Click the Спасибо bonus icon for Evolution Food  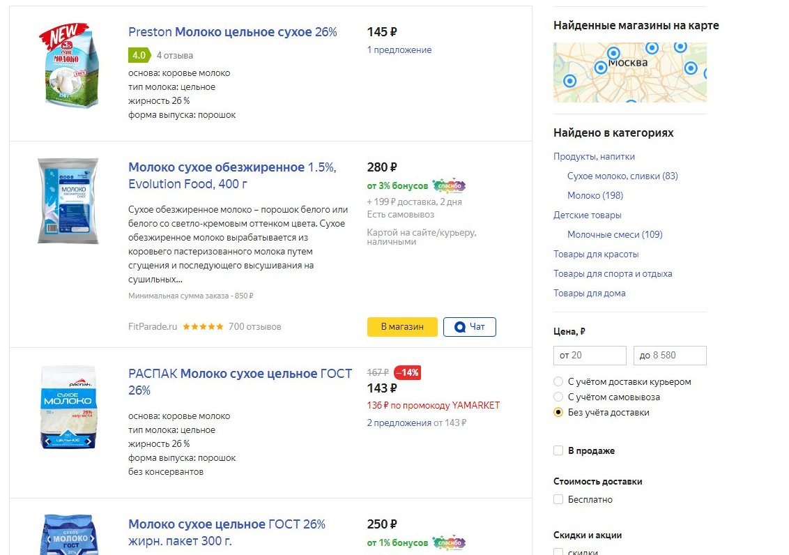[449, 185]
